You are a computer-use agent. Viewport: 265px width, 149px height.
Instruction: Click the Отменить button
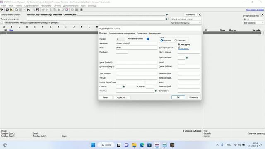coord(194,97)
